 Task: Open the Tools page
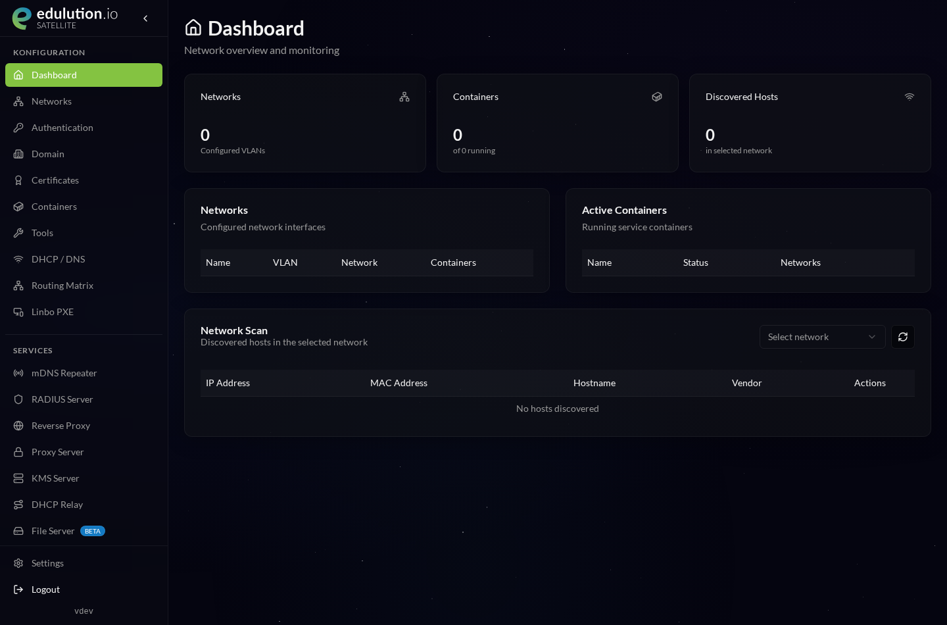click(x=84, y=233)
